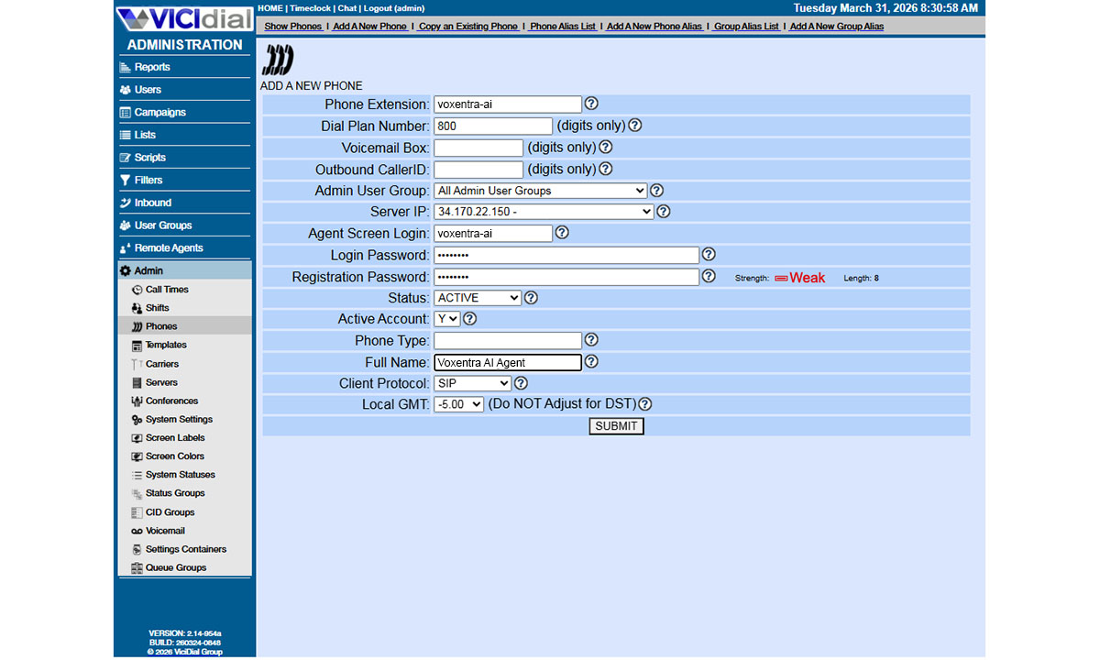Open Show Phones link
This screenshot has width=1100, height=660.
[x=293, y=26]
